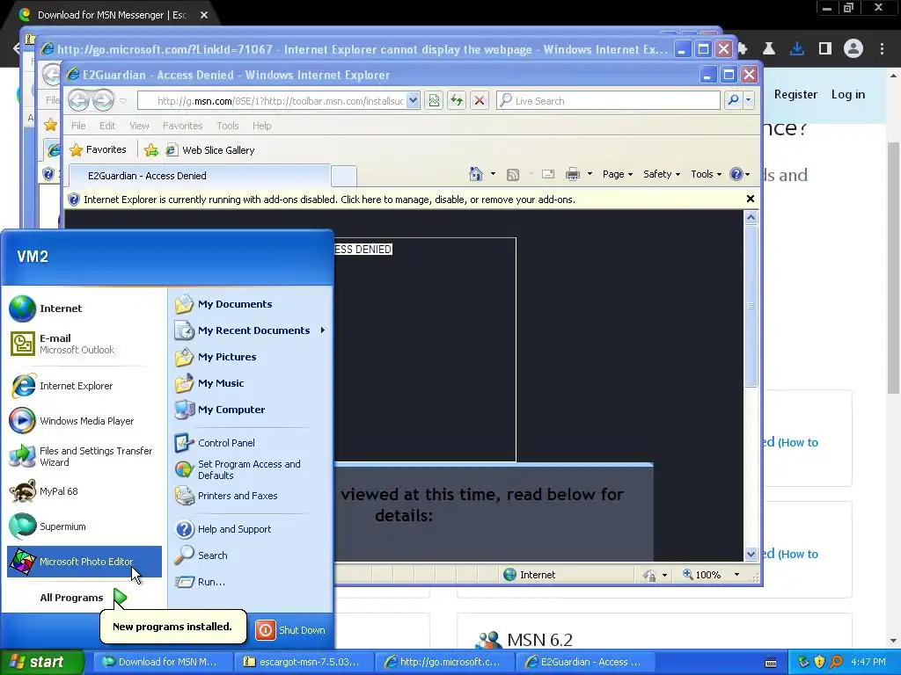Click Log in link on Escargot page
This screenshot has height=675, width=901.
[847, 94]
